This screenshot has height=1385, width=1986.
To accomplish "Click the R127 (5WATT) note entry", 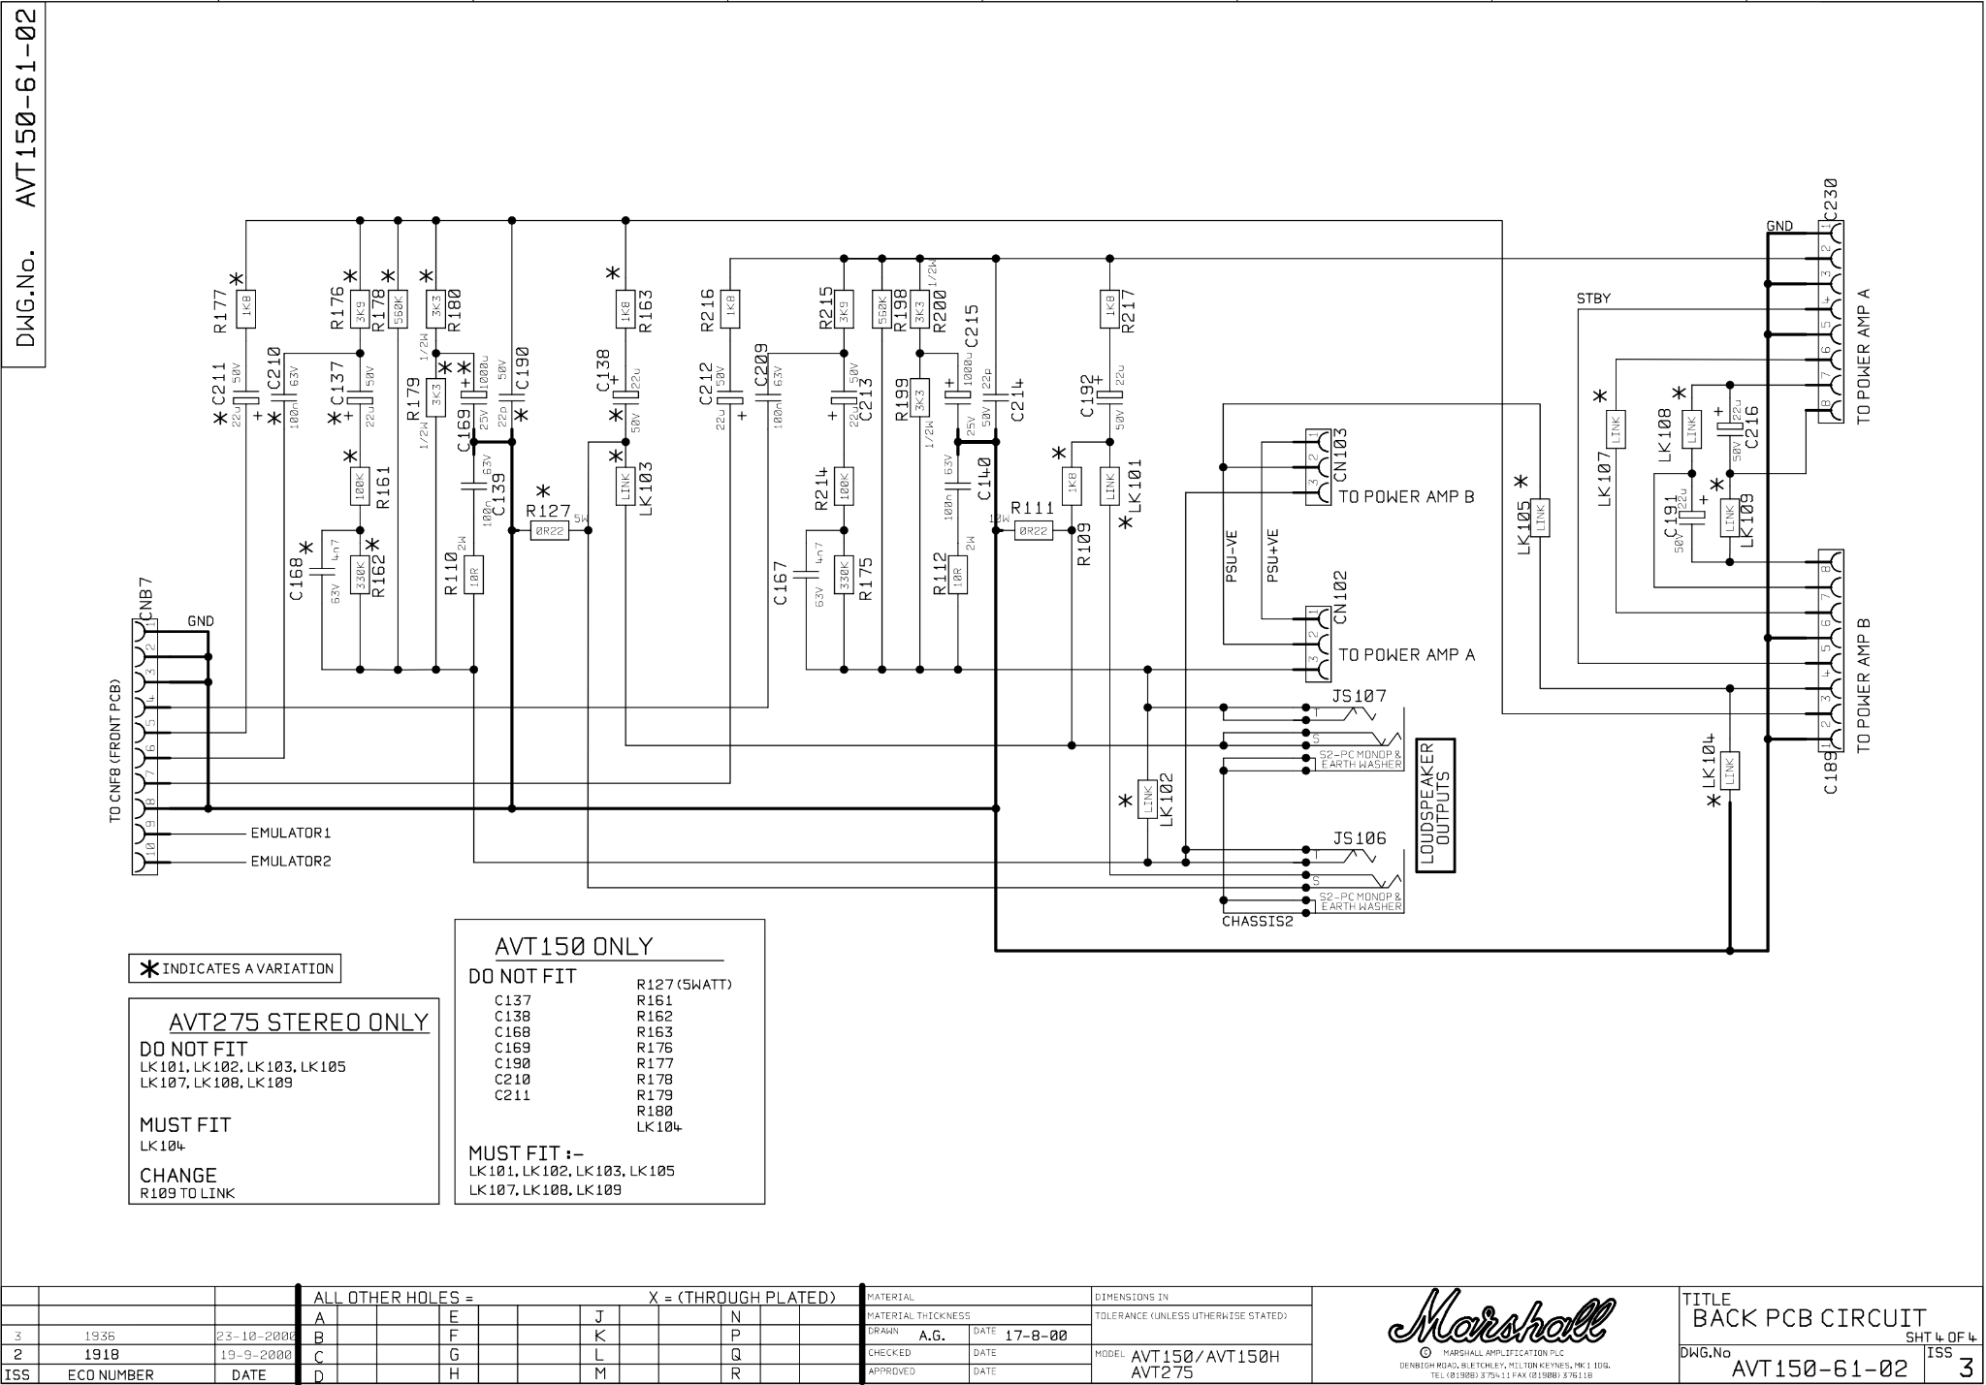I will point(684,985).
